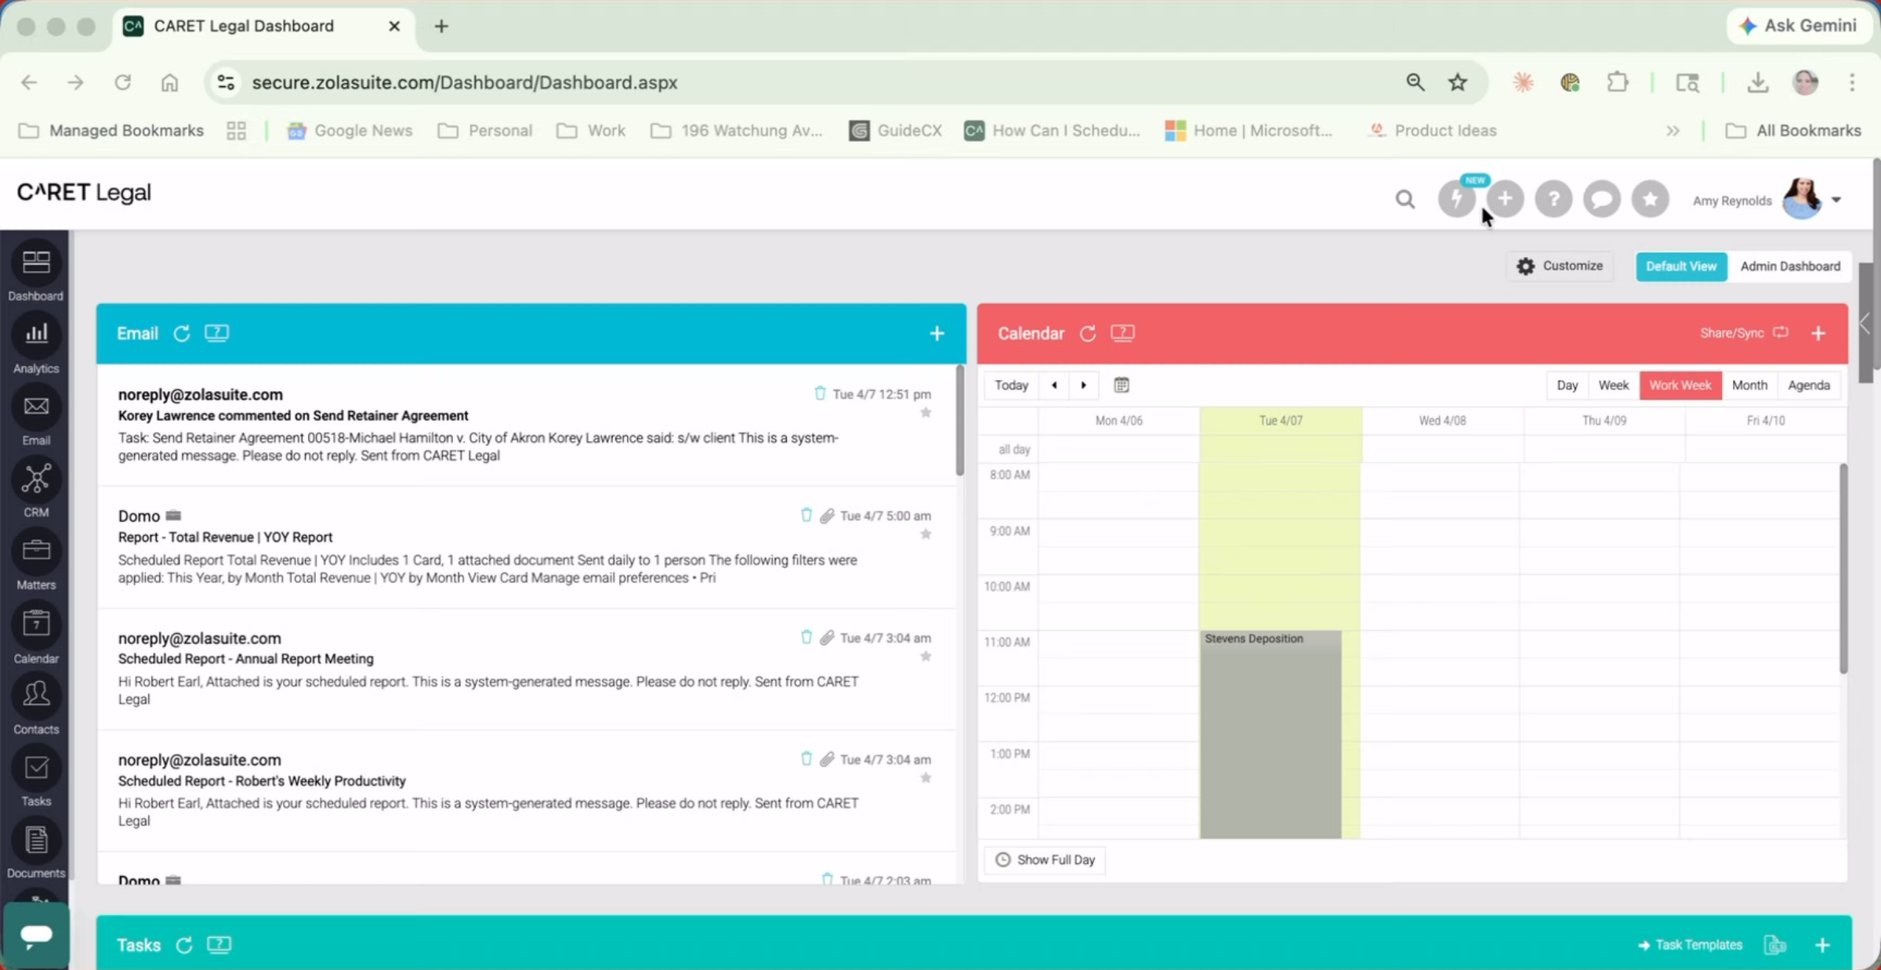Open the Tasks widget help screen icon
The height and width of the screenshot is (970, 1881).
pos(219,944)
